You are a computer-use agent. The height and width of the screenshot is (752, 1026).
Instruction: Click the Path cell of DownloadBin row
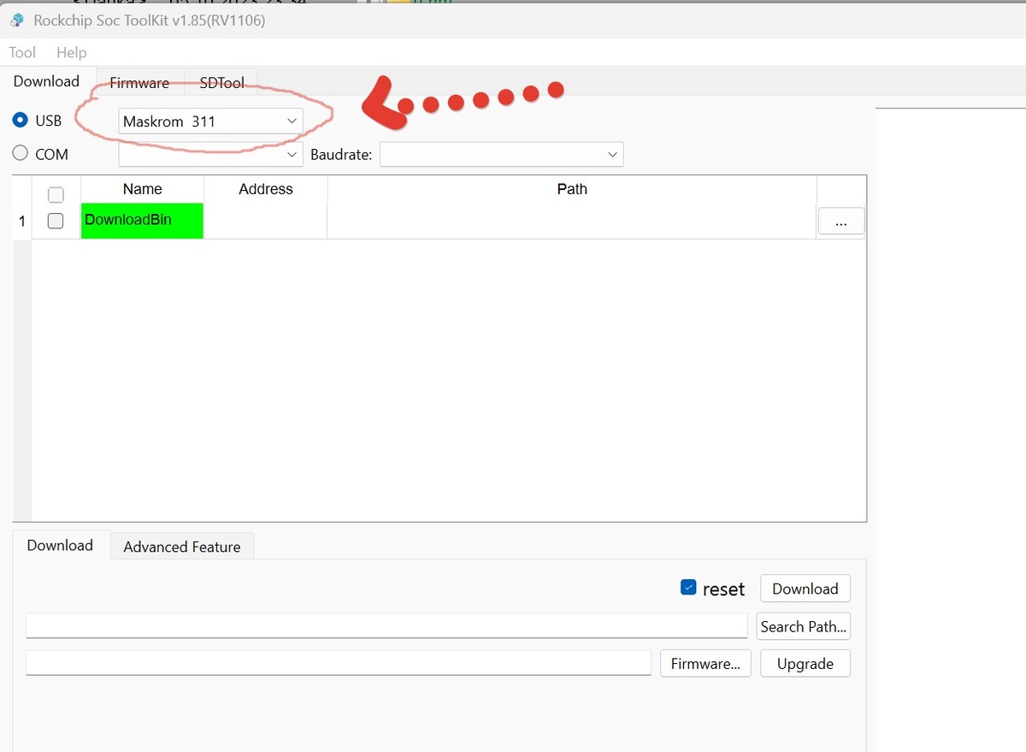(572, 221)
